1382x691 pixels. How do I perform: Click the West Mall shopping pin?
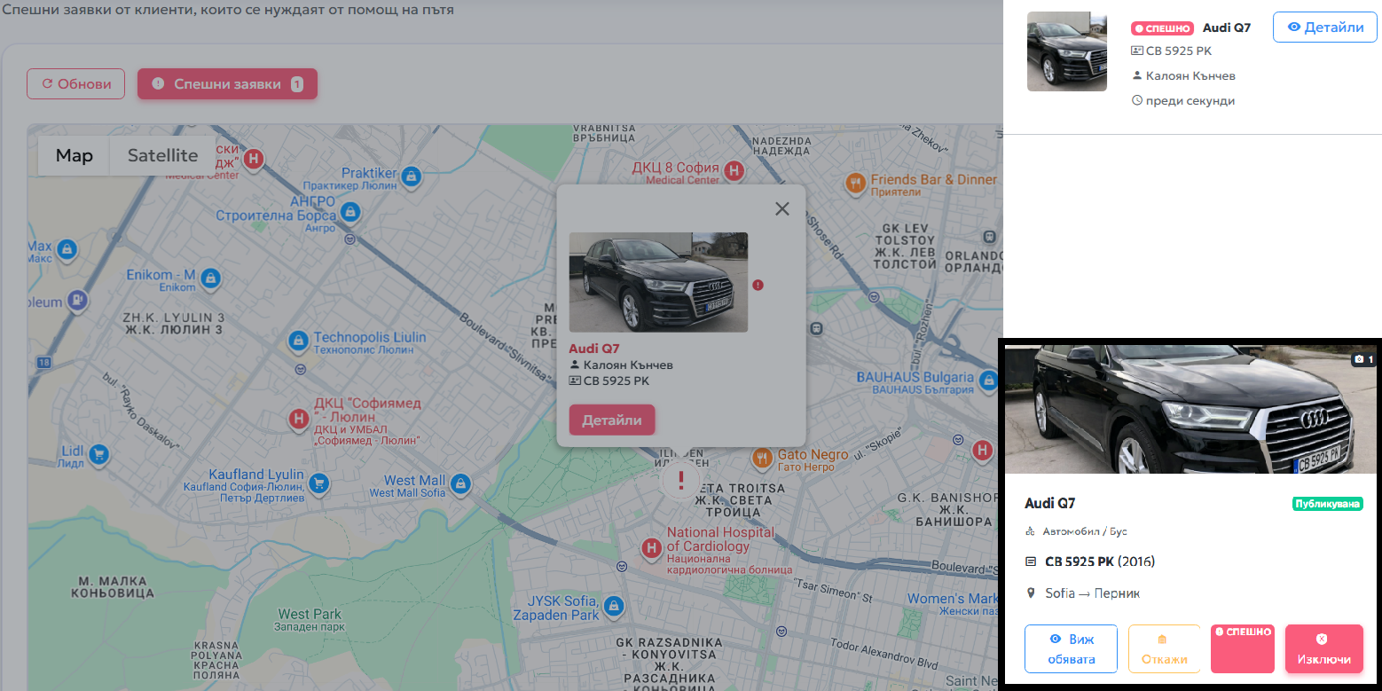click(459, 483)
